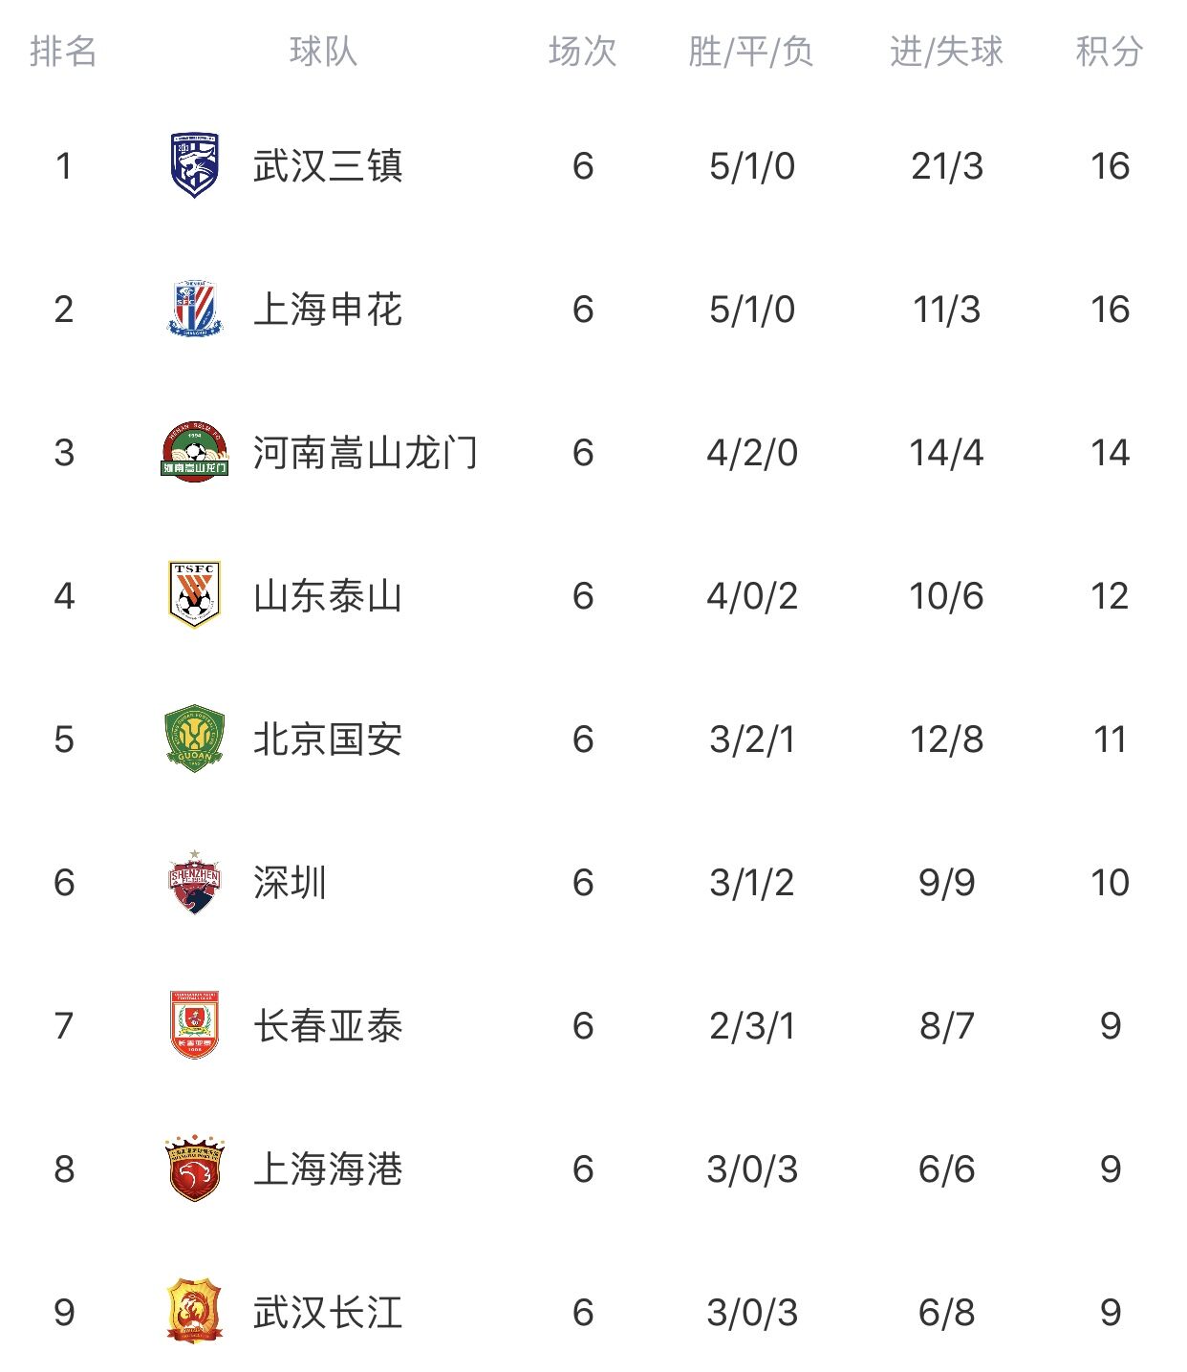Open the 长春亚泰 red crest icon

coord(195,1025)
